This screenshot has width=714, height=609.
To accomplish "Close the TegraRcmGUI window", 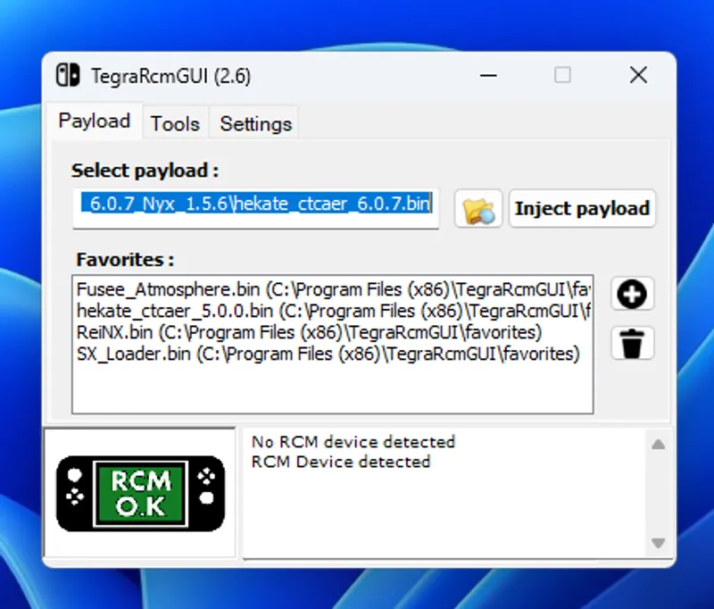I will 638,76.
